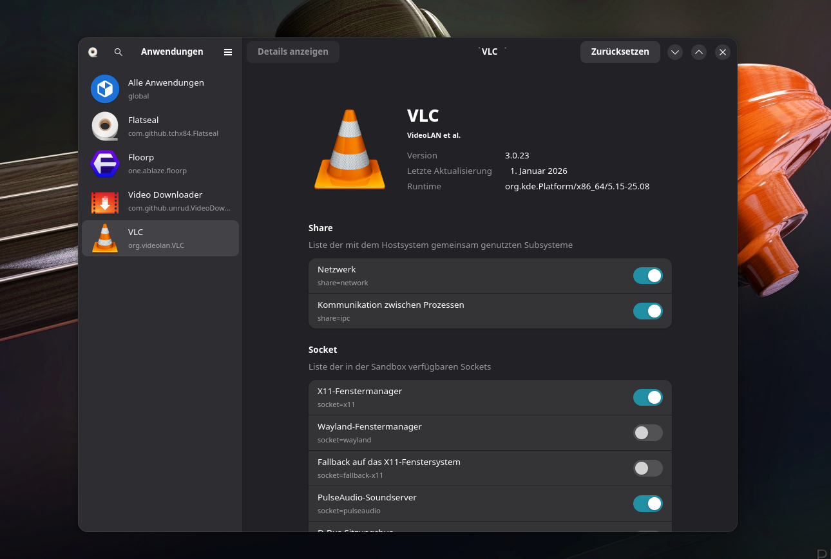831x559 pixels.
Task: Click the date 1. Januar 2026
Action: tap(539, 171)
